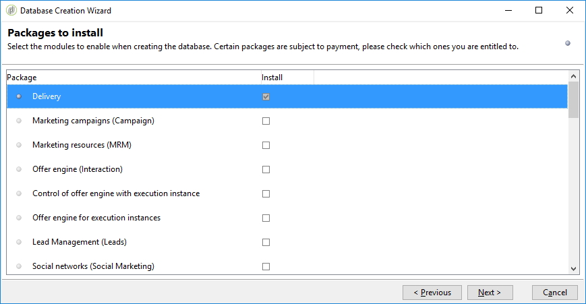Screen dimensions: 586x304
Task: Enable the Marketing campaigns (Campaign) install checkbox
Action: click(x=266, y=121)
